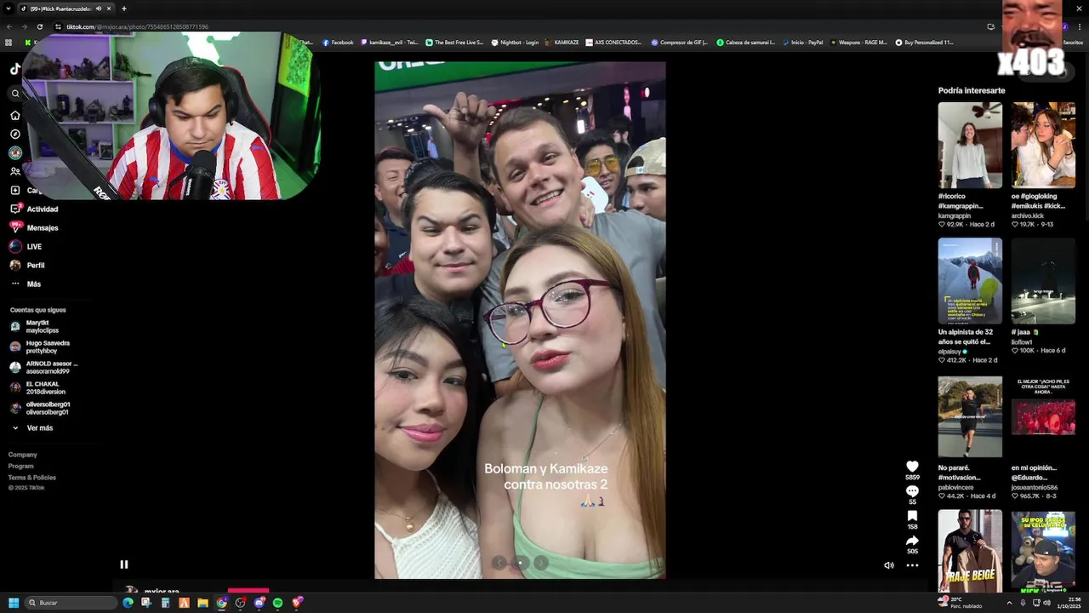Open the Weapons - RAGE M... bookmark
Screen dimensions: 1089x613
pyautogui.click(x=858, y=42)
